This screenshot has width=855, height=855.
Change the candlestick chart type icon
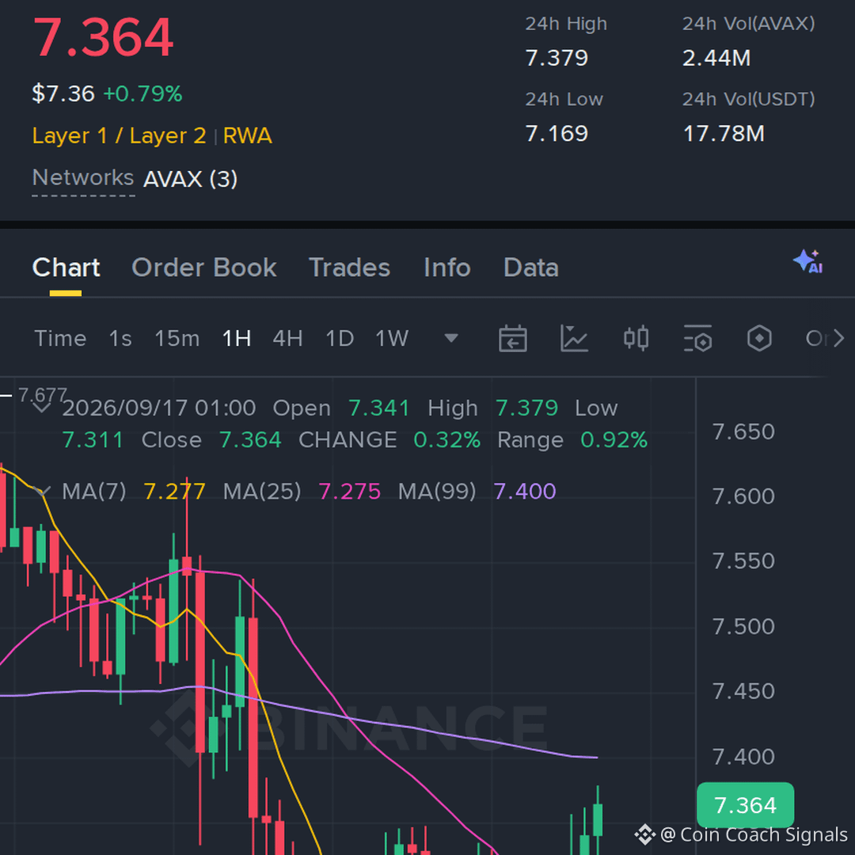coord(636,339)
